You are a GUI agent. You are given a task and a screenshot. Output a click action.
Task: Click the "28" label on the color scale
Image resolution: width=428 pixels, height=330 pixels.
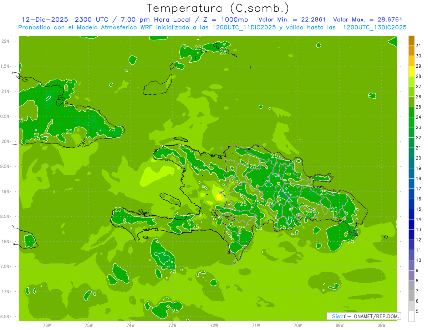(419, 76)
